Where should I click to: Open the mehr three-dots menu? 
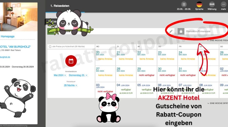click(x=223, y=4)
